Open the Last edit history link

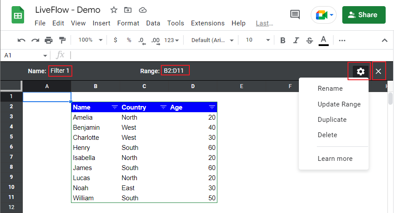(x=264, y=23)
